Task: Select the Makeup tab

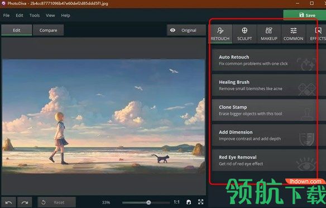Action: pos(269,34)
